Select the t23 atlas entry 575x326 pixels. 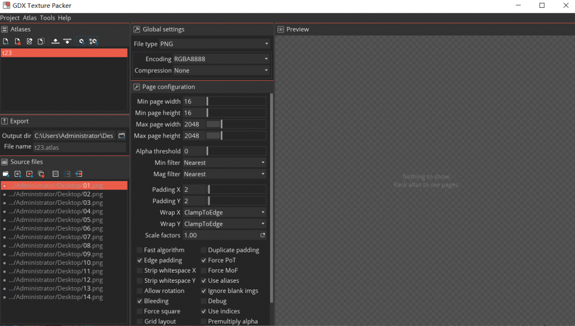64,53
